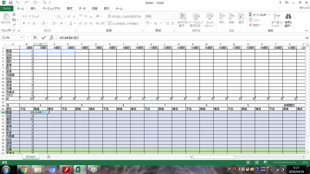Toggle top vertical alignment
The image size is (310, 174).
pyautogui.click(x=81, y=16)
